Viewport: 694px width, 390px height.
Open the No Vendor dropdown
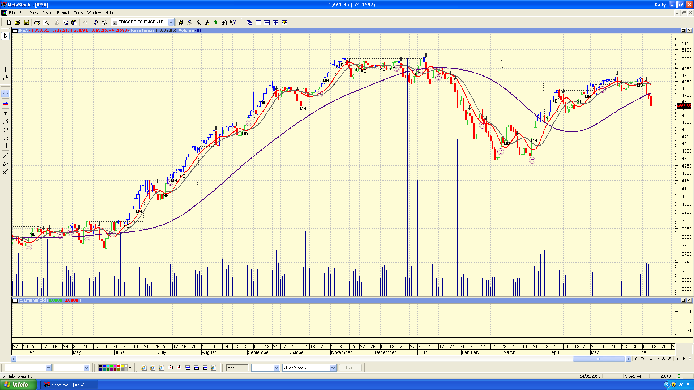click(x=333, y=368)
